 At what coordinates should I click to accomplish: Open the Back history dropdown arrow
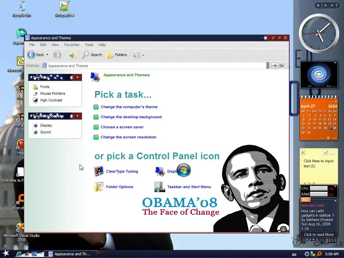tap(47, 55)
